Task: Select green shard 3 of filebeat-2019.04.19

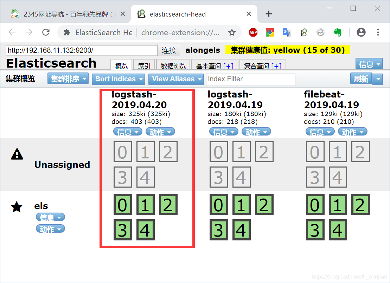Action: [315, 230]
